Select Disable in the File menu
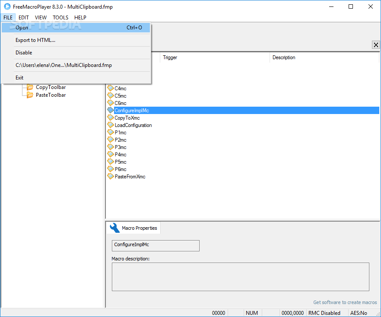The width and height of the screenshot is (381, 317). 76,52
